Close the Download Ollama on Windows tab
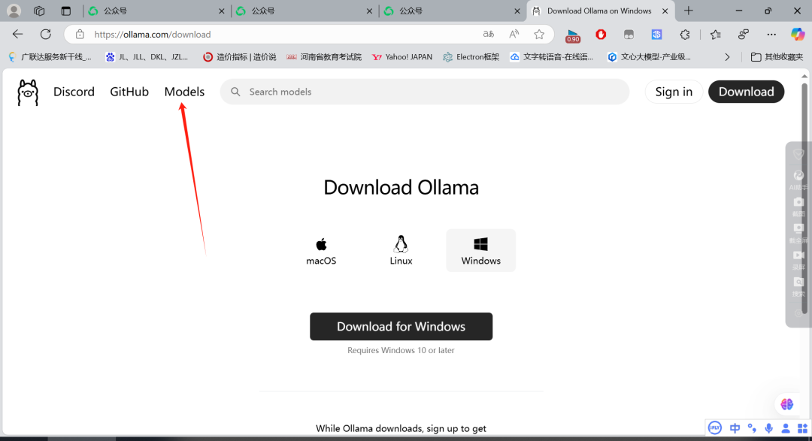Image resolution: width=812 pixels, height=441 pixels. coord(665,11)
